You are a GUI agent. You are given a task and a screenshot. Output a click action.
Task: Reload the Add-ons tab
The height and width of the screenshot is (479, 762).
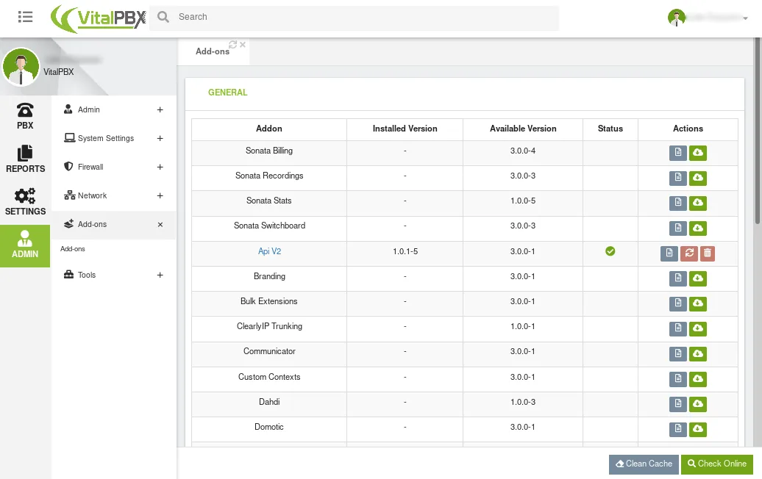232,45
